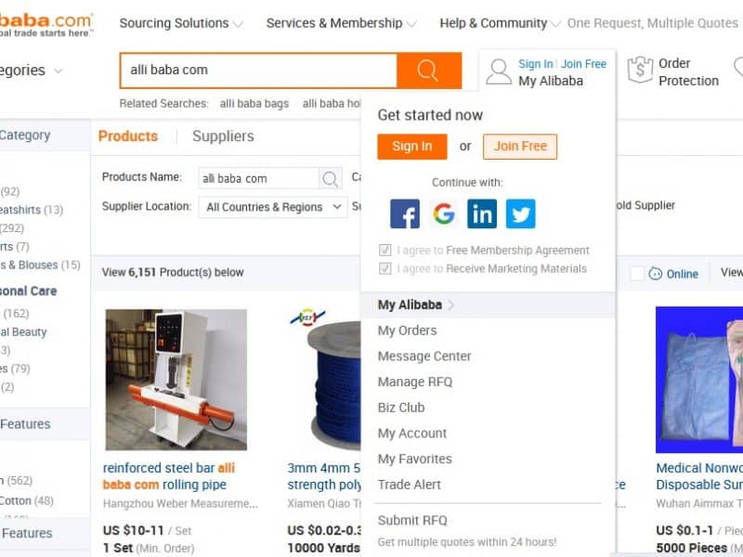Toggle Receive Marketing Materials checkbox
Viewport: 743px width, 557px height.
pyautogui.click(x=385, y=268)
